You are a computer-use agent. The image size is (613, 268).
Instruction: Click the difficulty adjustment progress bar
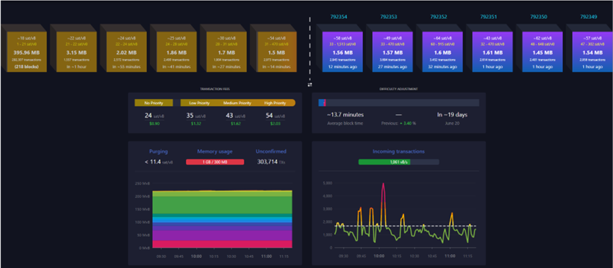398,103
